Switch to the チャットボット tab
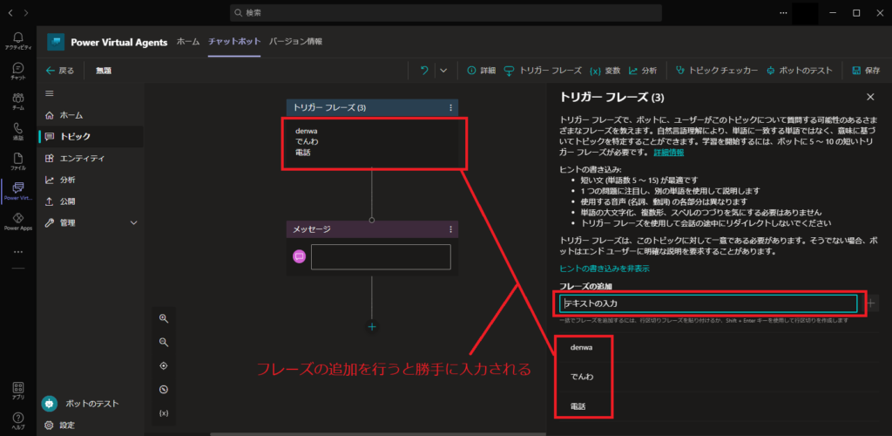Viewport: 892px width, 436px height. (x=234, y=42)
